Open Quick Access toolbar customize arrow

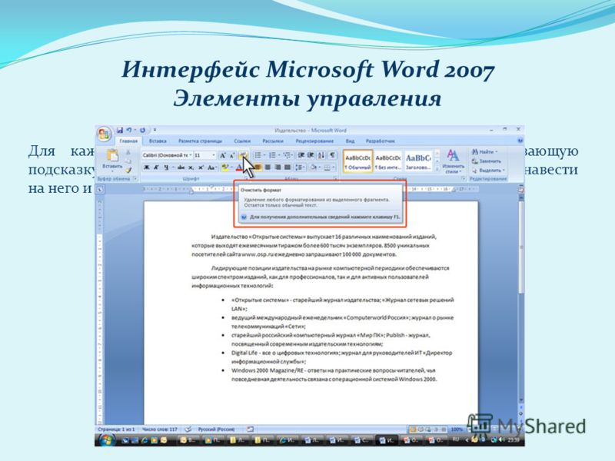[x=155, y=130]
